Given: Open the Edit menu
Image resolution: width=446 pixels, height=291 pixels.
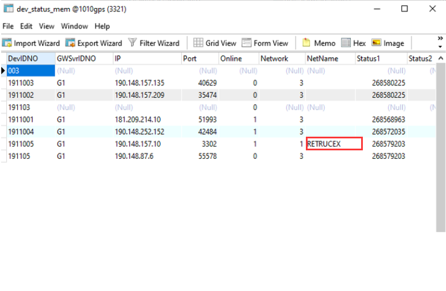Looking at the screenshot, I should tap(26, 26).
